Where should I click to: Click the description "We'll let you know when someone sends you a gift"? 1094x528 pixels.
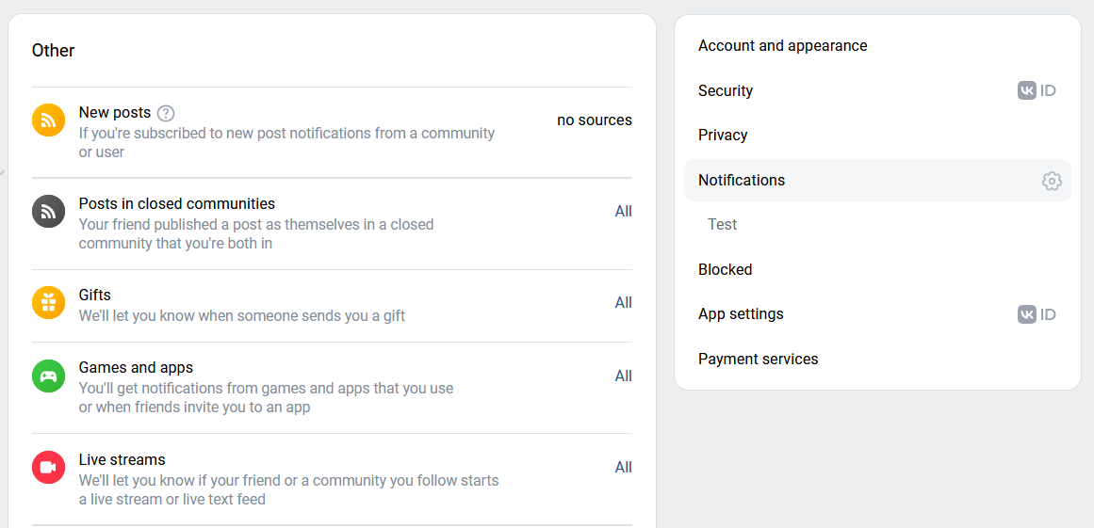pyautogui.click(x=242, y=315)
